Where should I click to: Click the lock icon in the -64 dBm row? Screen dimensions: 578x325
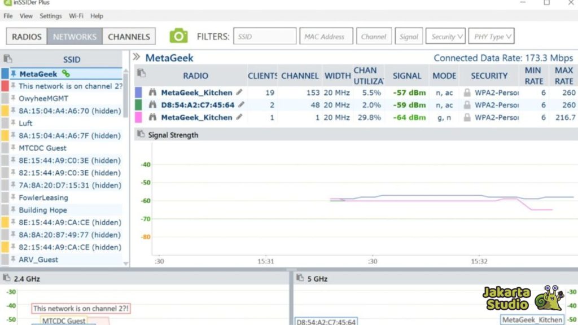(467, 117)
